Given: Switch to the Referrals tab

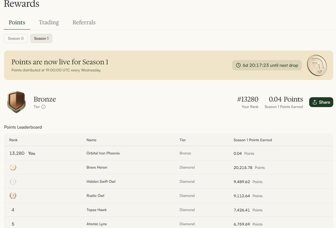Looking at the screenshot, I should point(84,22).
